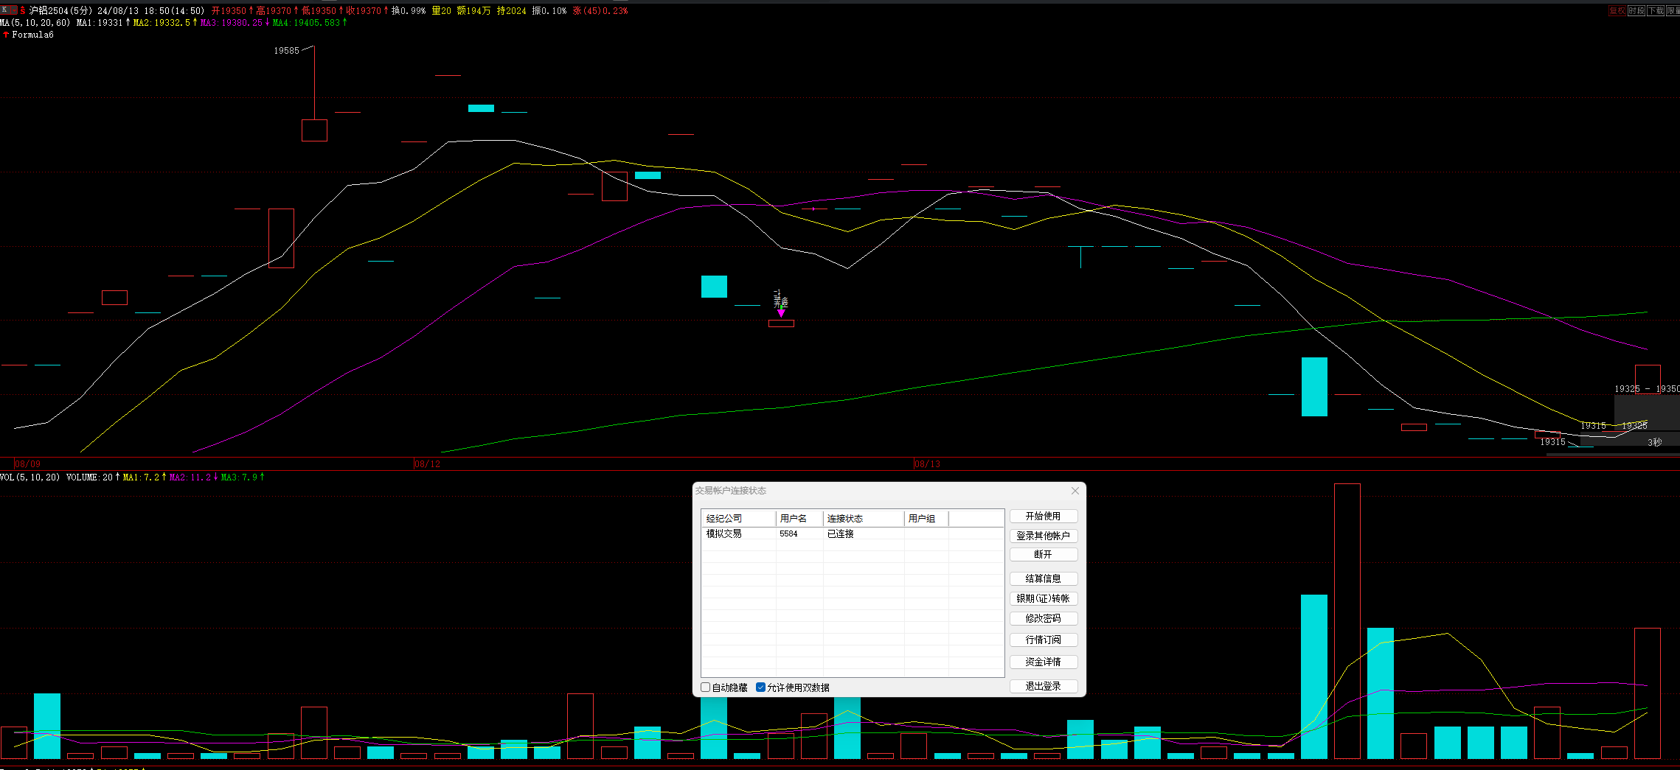Image resolution: width=1680 pixels, height=770 pixels.
Task: Click the 时段 button at top right
Action: 1636,11
